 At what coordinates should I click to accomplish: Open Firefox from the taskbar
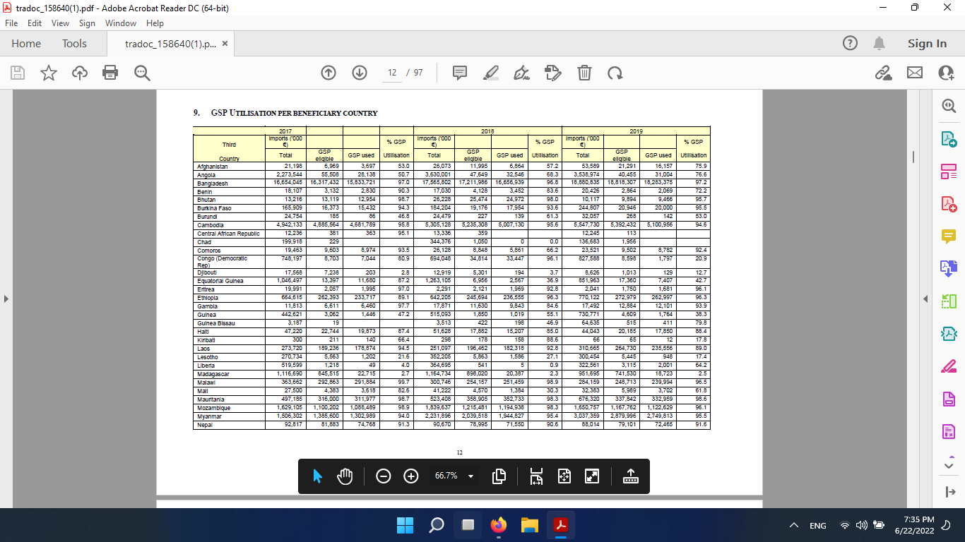click(499, 525)
